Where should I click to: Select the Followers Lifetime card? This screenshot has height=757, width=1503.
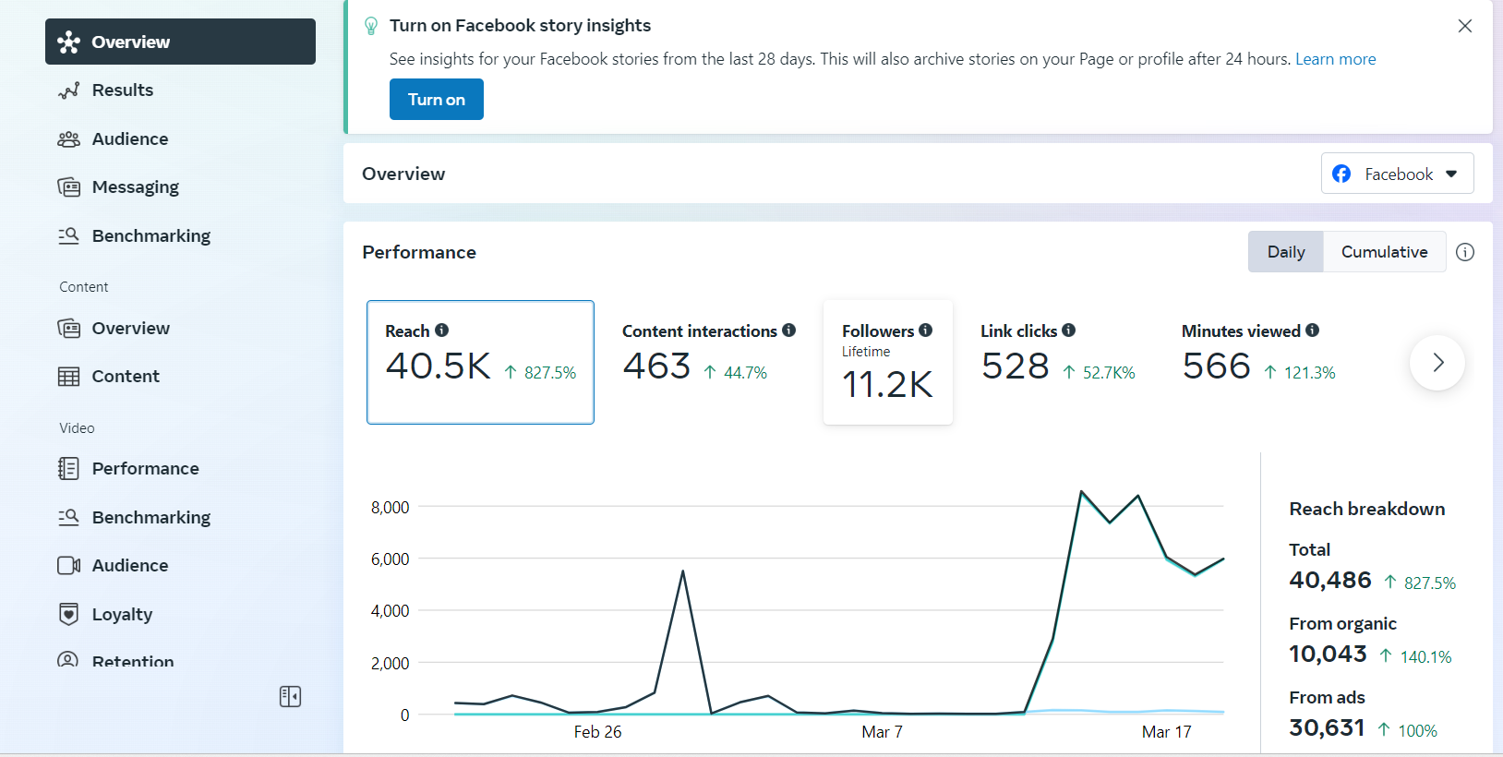(887, 362)
